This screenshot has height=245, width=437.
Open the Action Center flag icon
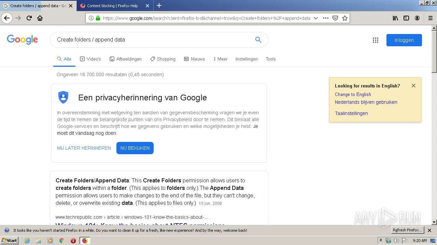[x=405, y=241]
